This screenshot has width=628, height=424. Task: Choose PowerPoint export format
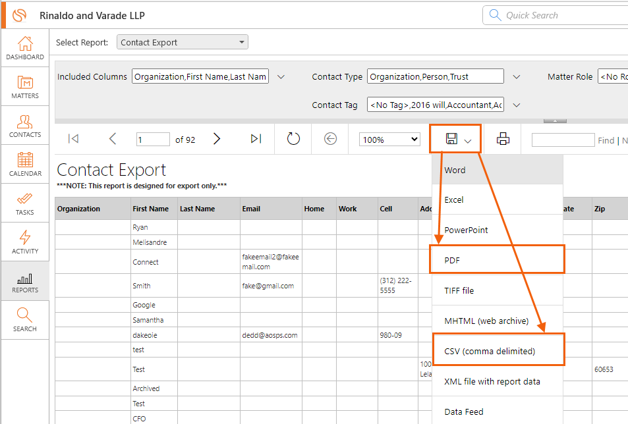(498, 230)
